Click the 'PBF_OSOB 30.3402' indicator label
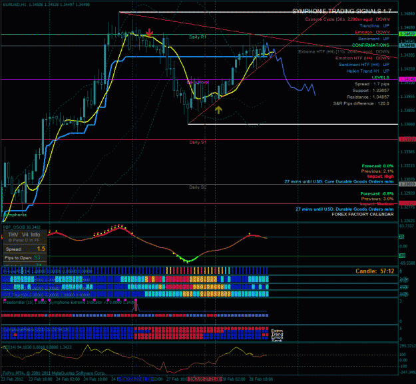This screenshot has height=384, width=416. click(22, 227)
